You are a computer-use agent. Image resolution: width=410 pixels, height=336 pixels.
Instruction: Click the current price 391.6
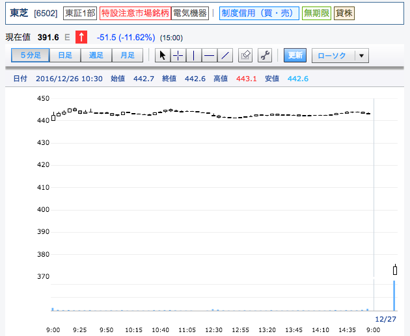48,37
